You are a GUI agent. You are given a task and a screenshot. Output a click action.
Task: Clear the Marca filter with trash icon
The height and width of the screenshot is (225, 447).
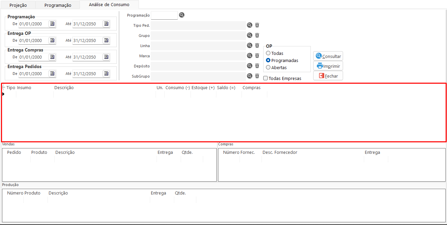click(x=257, y=56)
